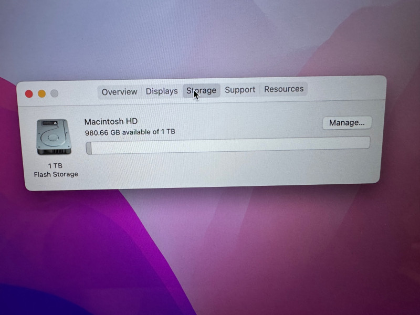Click the 1 TB label under drive icon
Viewport: 420px width, 315px height.
[55, 166]
